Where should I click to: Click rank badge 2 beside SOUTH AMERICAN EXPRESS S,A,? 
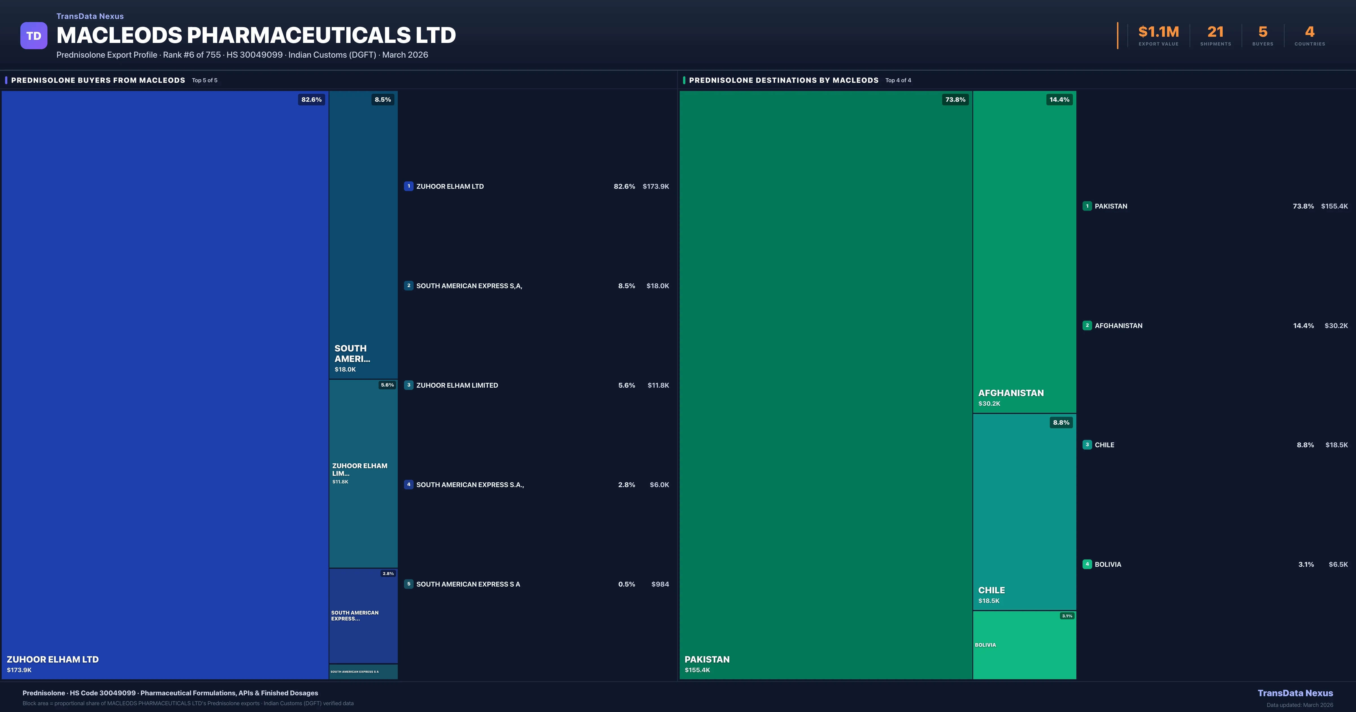click(x=408, y=285)
